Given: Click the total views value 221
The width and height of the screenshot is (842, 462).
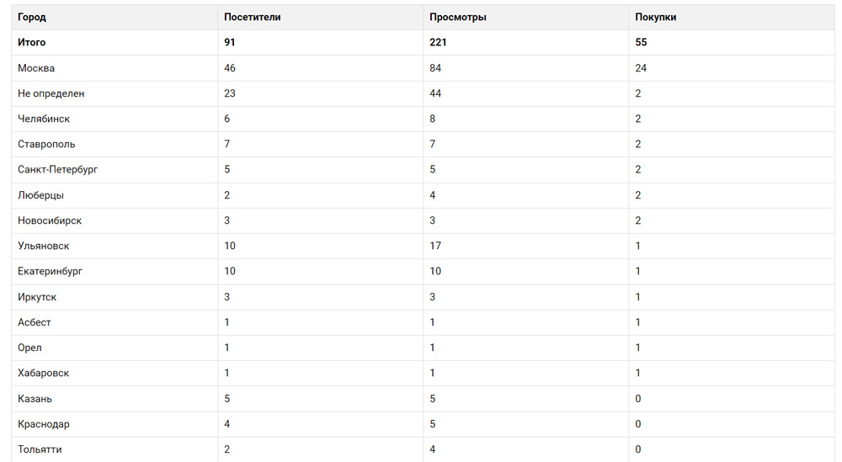Looking at the screenshot, I should tap(438, 42).
